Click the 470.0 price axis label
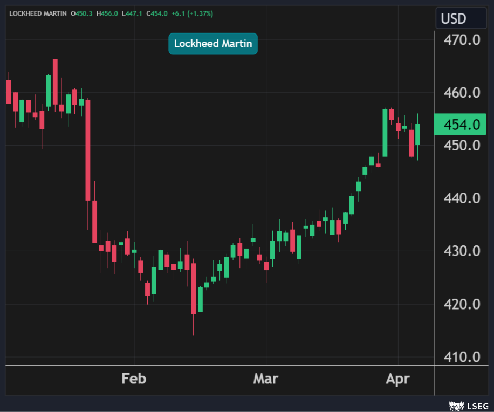Viewport: 494px width, 412px height. pyautogui.click(x=462, y=40)
